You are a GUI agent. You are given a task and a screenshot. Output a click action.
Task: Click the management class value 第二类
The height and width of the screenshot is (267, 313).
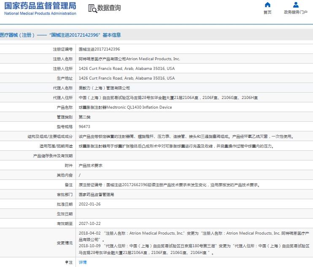[x=85, y=117]
